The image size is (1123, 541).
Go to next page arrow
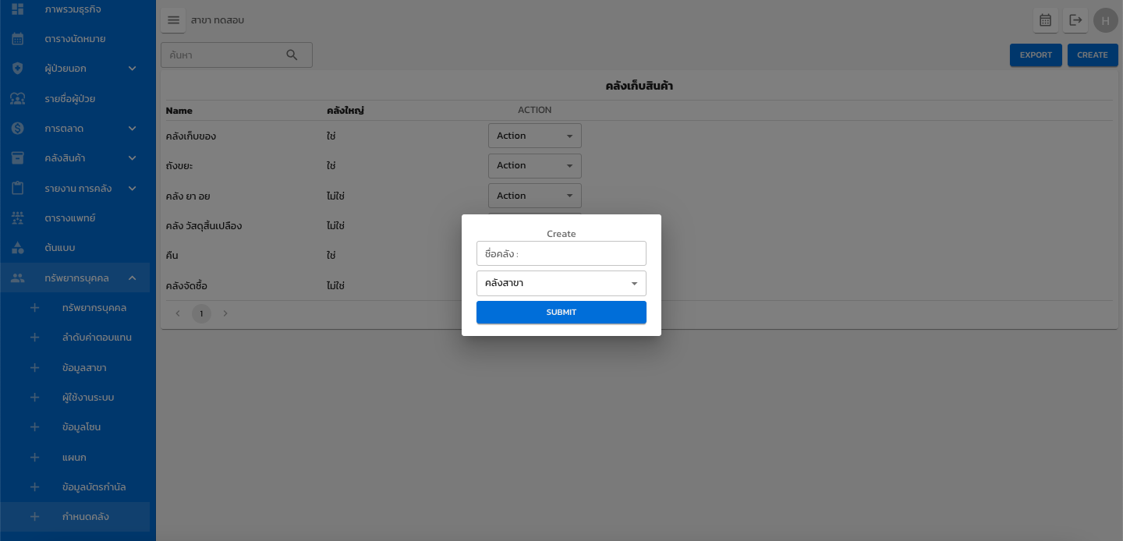[x=225, y=313]
